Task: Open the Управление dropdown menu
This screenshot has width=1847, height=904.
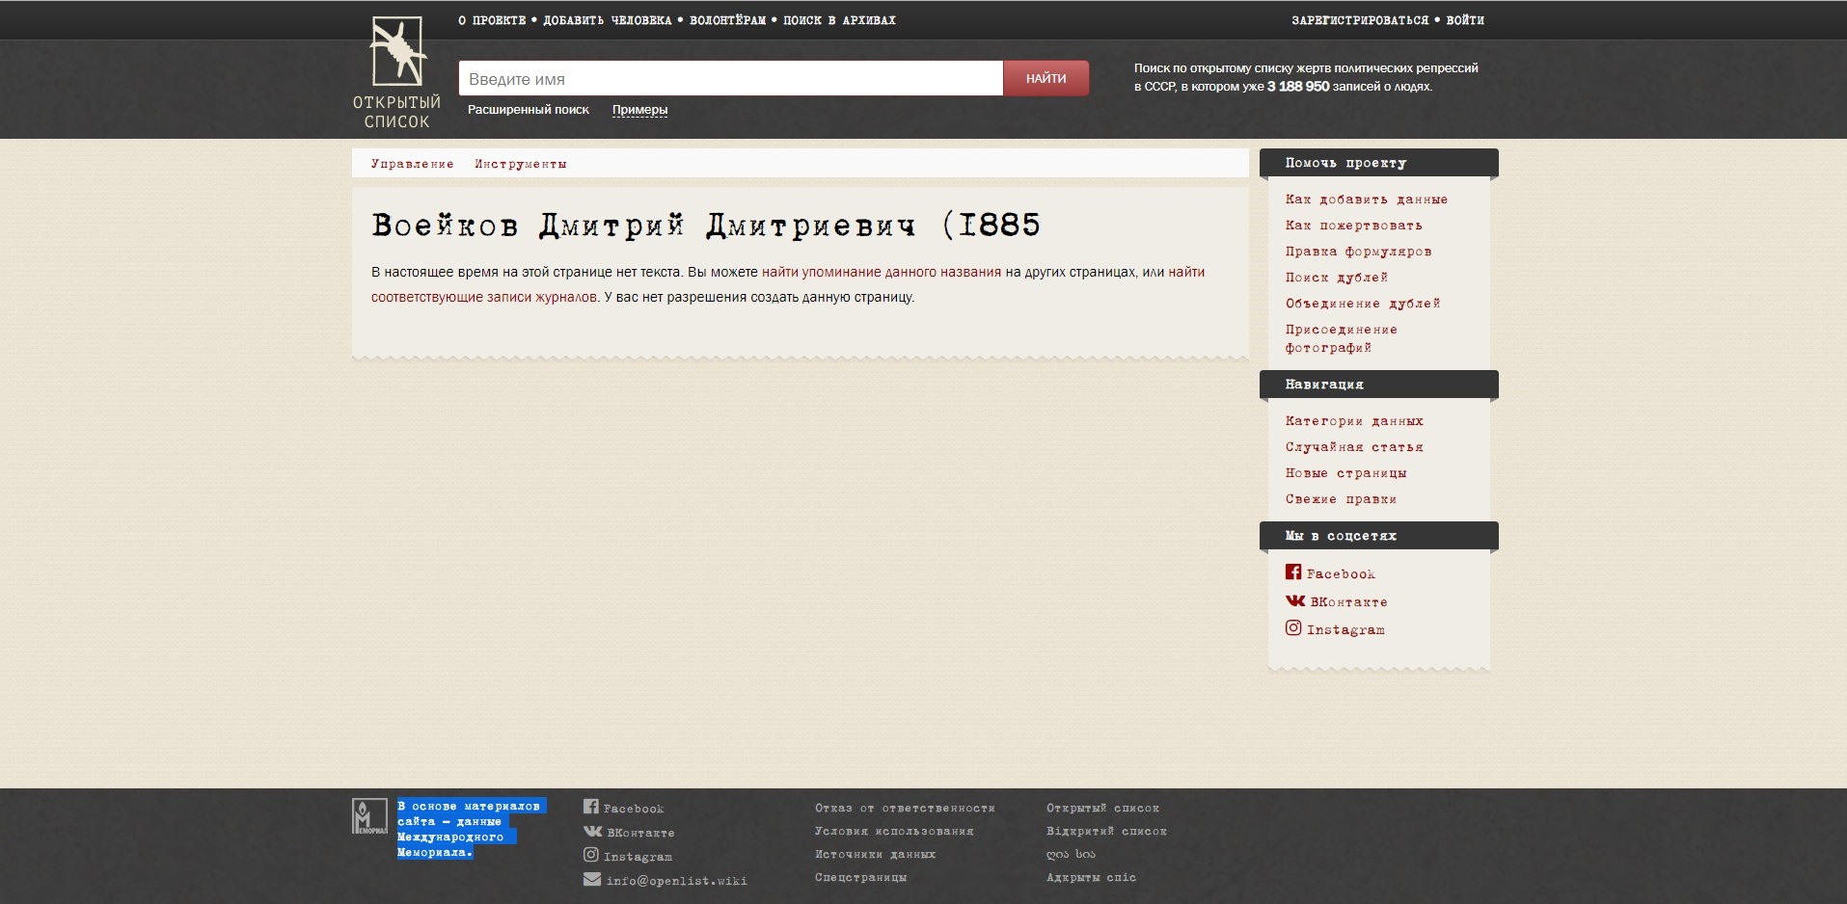Action: 412,164
